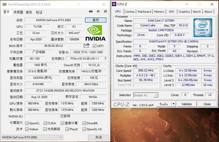The height and width of the screenshot is (142, 219).
Task: Switch to the 传感器 tab in GPU-Z
Action: point(18,12)
